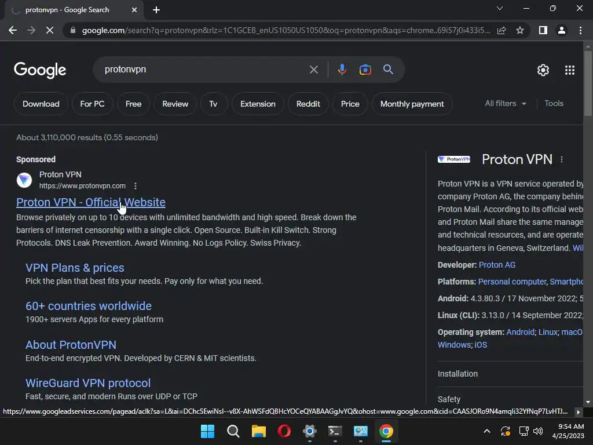Click the Google logo
This screenshot has width=593, height=445.
40,70
